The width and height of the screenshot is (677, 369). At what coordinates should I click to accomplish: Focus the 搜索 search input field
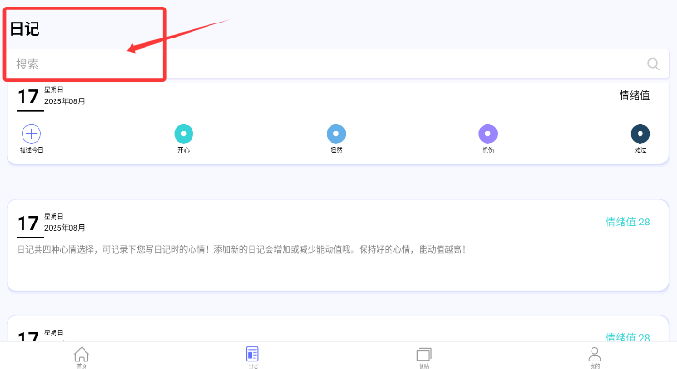pos(338,64)
